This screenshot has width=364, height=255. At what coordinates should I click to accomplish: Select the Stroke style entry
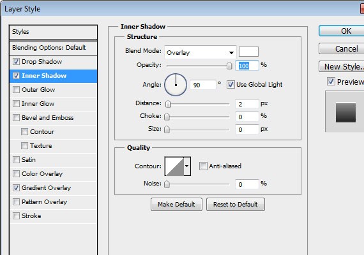[31, 216]
